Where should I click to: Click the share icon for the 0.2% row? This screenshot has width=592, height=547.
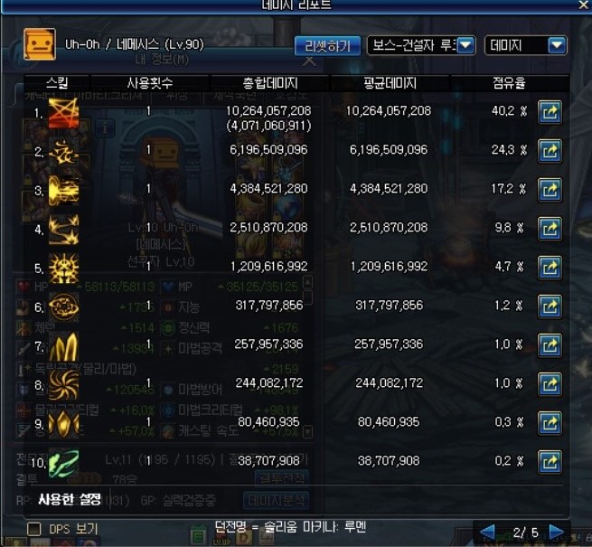(550, 462)
